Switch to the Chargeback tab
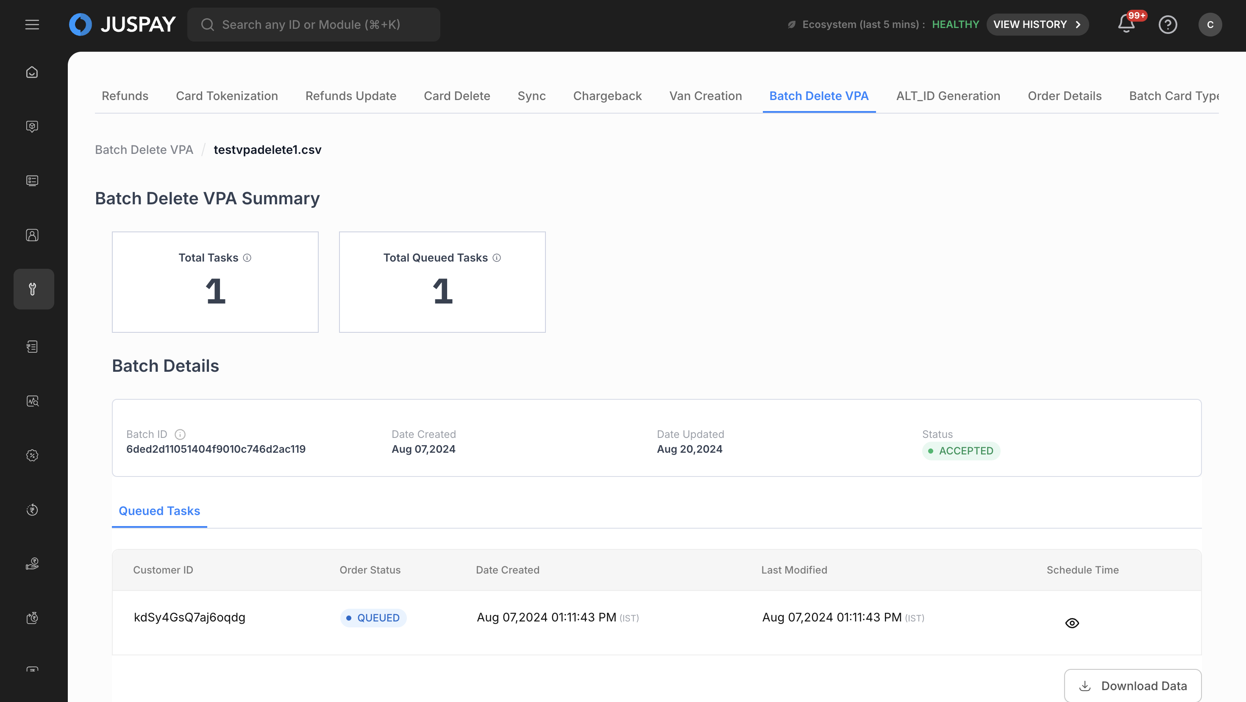Image resolution: width=1246 pixels, height=702 pixels. point(607,96)
